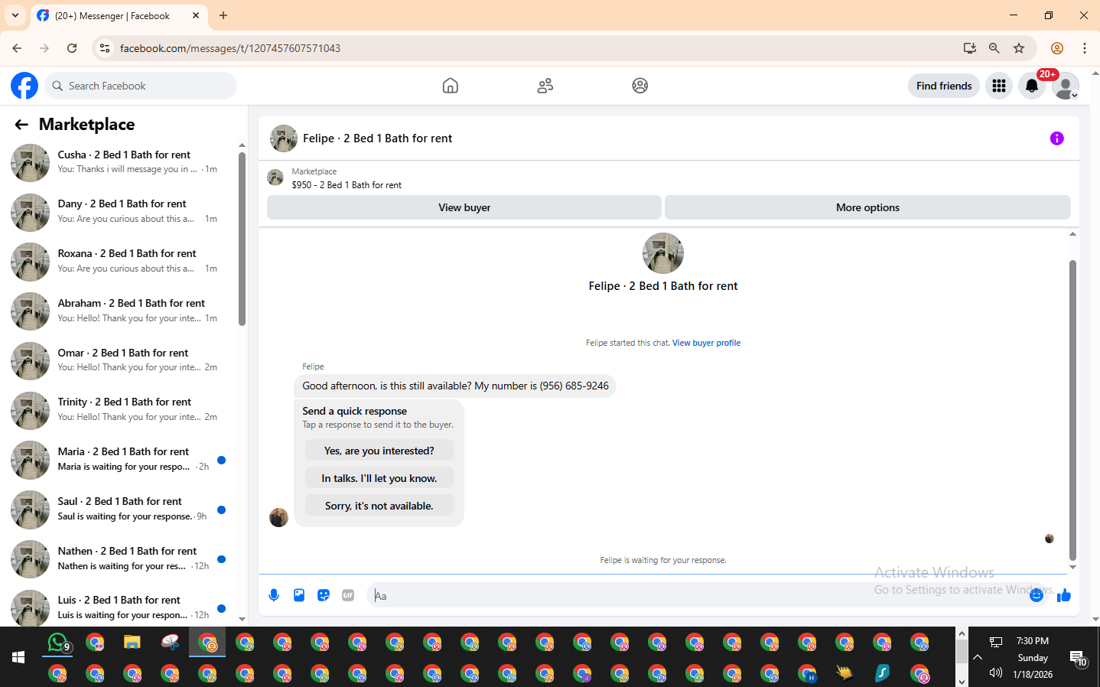
Task: Open the Nathen conversation
Action: (x=119, y=559)
